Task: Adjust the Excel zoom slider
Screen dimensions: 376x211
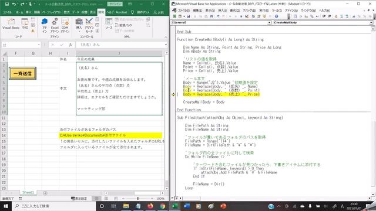Action: (x=137, y=199)
